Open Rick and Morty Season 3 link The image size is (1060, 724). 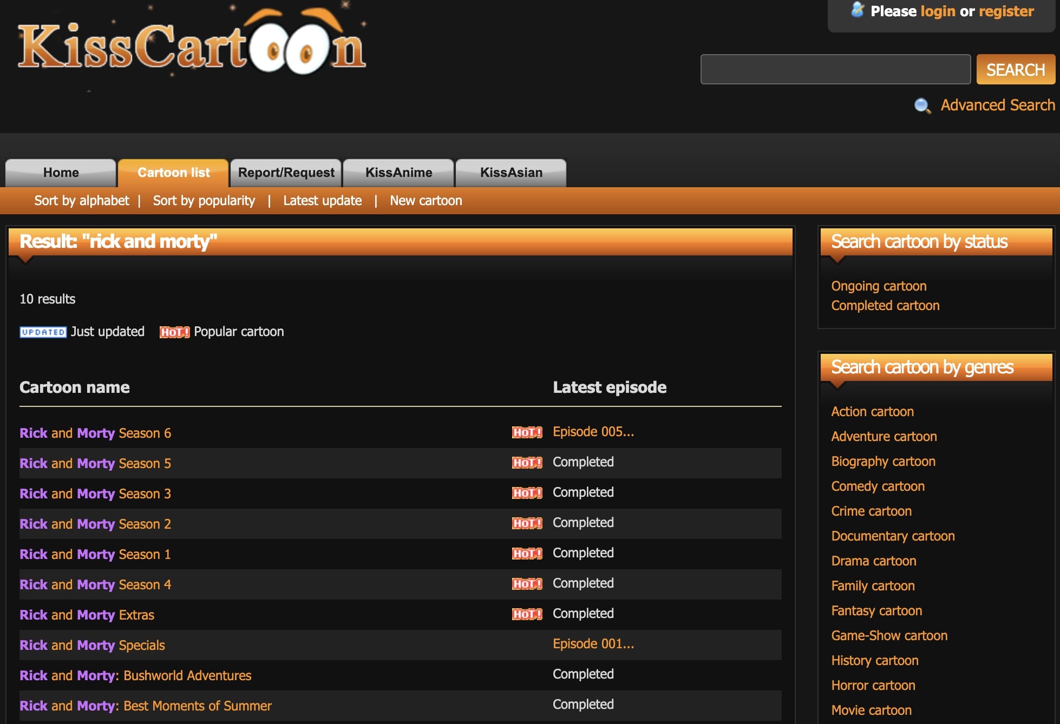coord(95,493)
